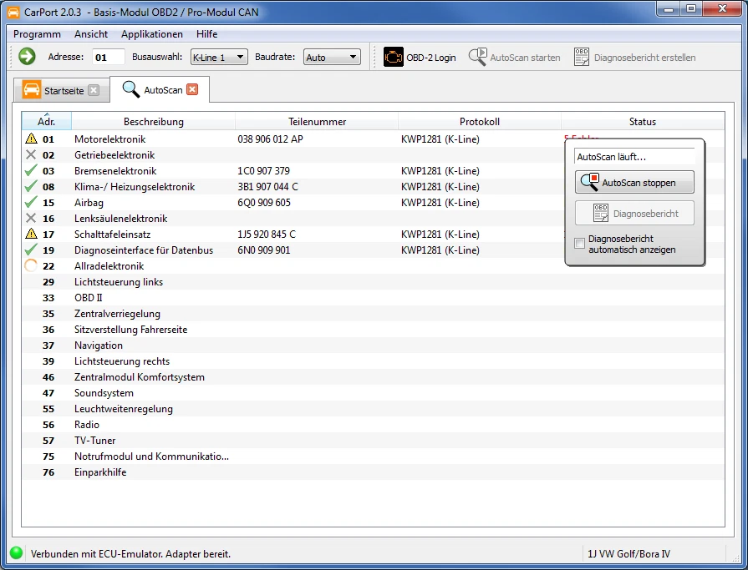Open the Applikationen menu
Screen dimensions: 748x570
pyautogui.click(x=151, y=34)
